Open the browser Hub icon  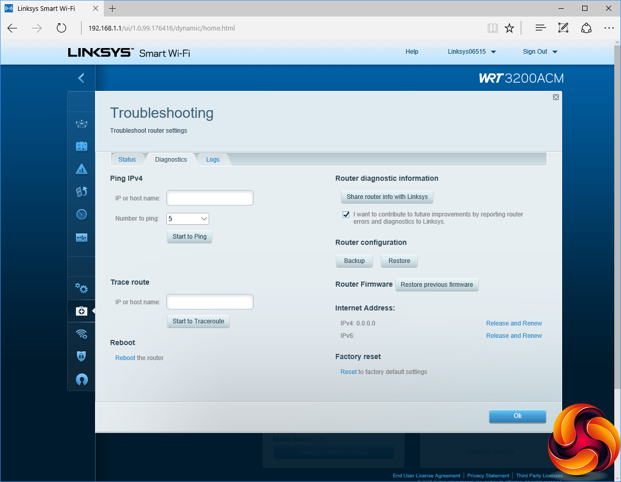[x=540, y=28]
